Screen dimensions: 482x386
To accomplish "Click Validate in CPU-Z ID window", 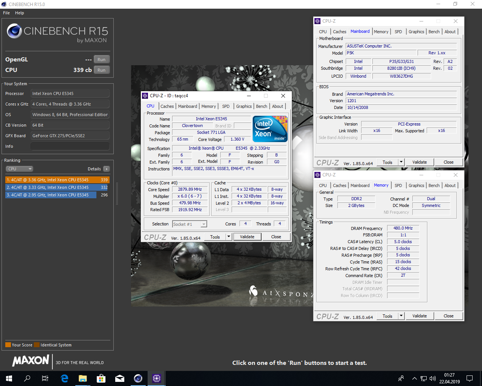I will [x=247, y=237].
